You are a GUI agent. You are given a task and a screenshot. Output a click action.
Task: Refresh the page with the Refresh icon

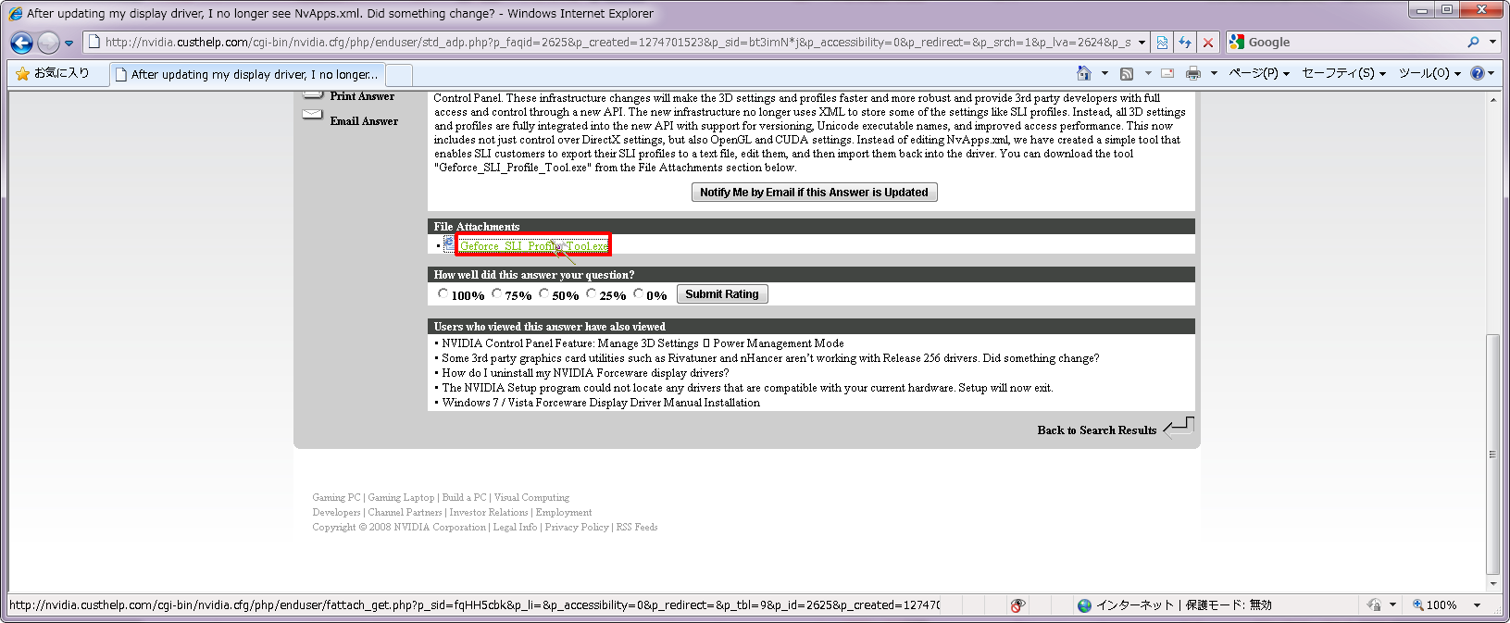[x=1185, y=43]
